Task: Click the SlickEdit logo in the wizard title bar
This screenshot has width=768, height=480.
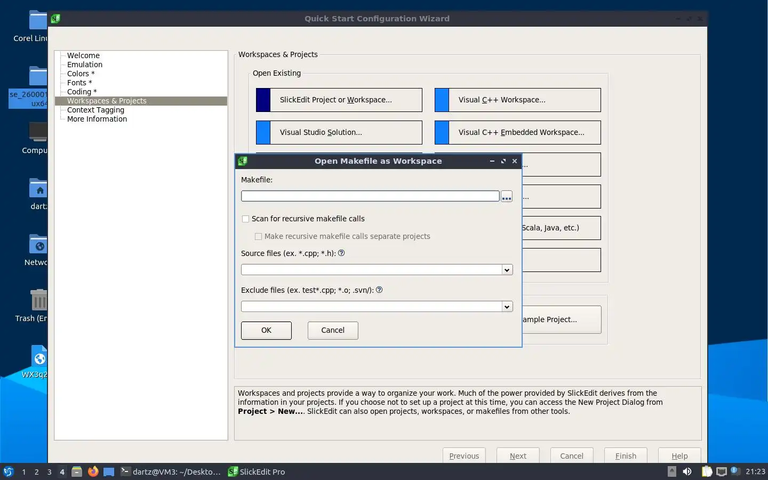Action: [55, 19]
